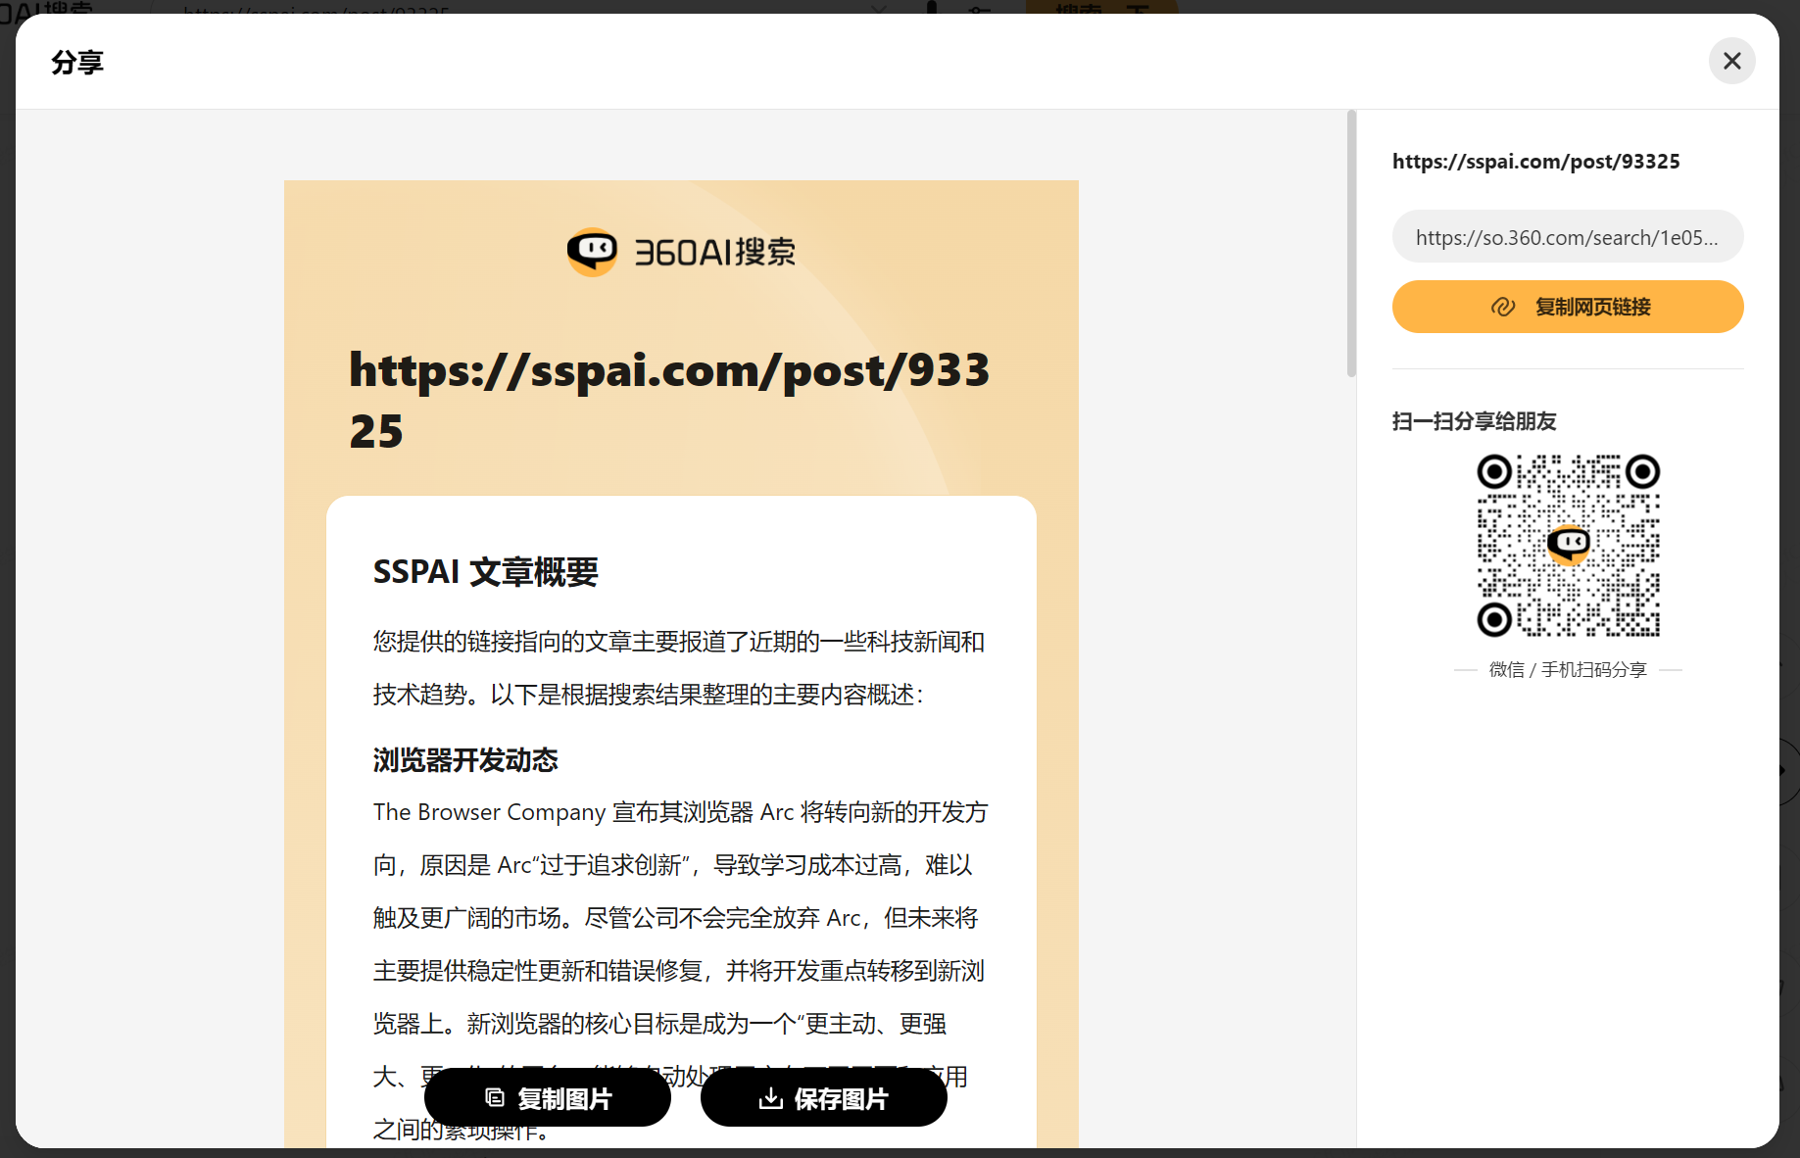Viewport: 1800px width, 1158px height.
Task: Click the share preview vertical scrollbar
Action: click(x=1351, y=244)
